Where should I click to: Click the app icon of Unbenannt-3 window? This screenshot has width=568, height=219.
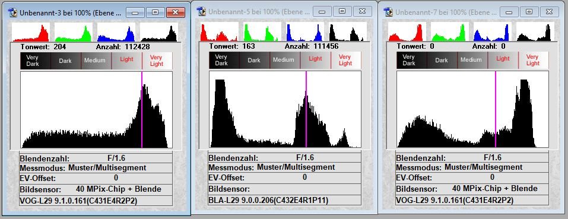pos(12,12)
